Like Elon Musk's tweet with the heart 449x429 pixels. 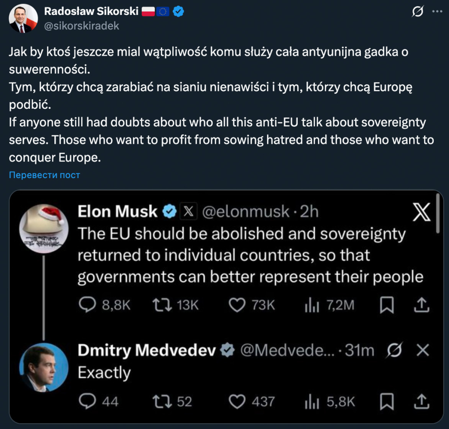tap(237, 304)
